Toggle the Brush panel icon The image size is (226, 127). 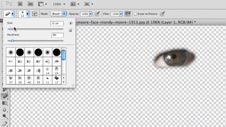coord(35,14)
